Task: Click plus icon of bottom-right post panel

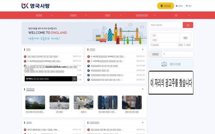Action: pos(143,123)
